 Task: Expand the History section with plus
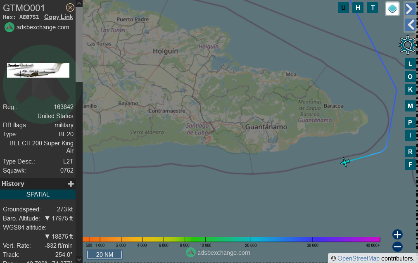click(x=71, y=184)
